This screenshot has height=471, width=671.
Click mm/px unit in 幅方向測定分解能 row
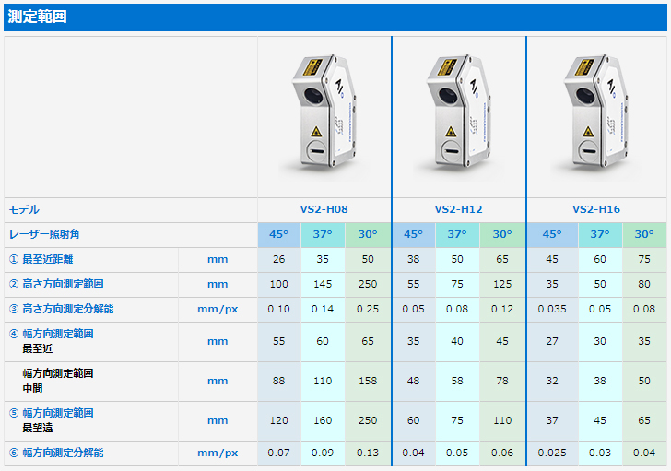coord(218,453)
